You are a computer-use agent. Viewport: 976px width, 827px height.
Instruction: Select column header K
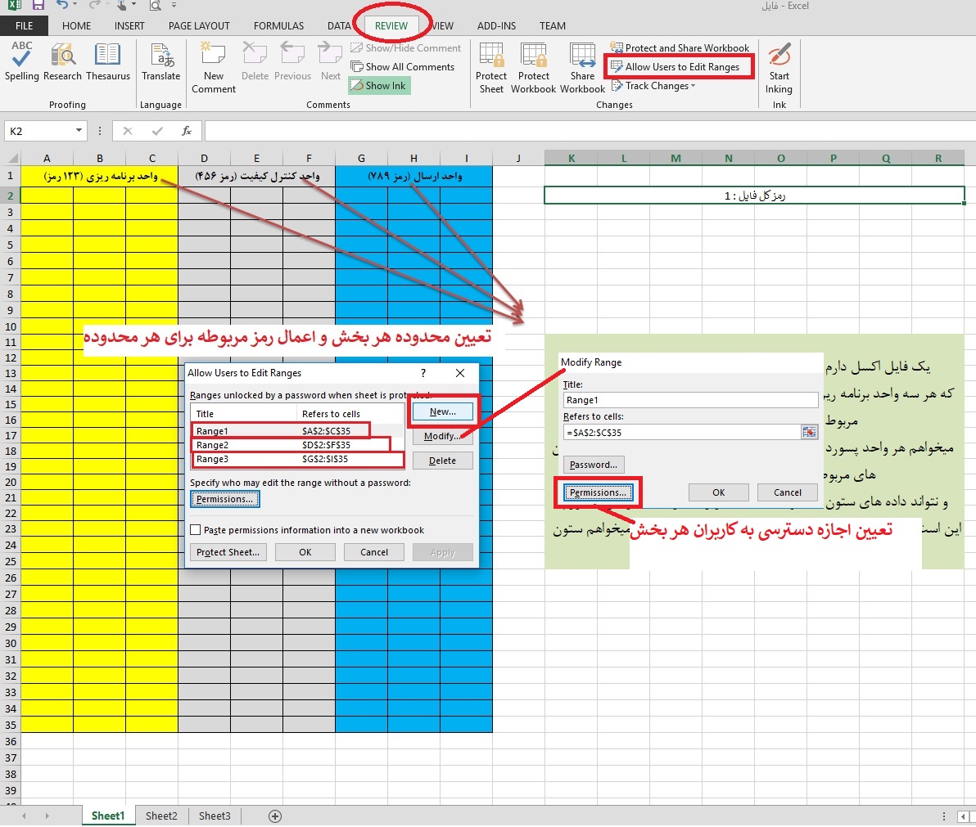point(572,158)
